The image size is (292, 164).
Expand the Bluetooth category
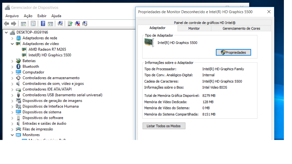pyautogui.click(x=12, y=67)
